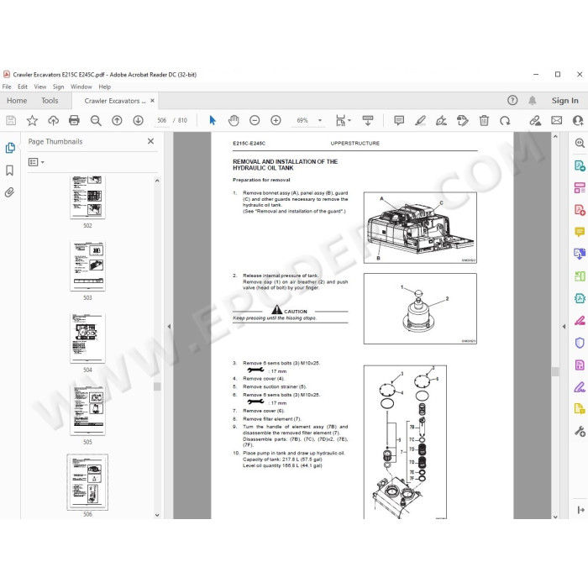Open the find text magnifier icon
Image resolution: width=588 pixels, height=588 pixels.
96,120
